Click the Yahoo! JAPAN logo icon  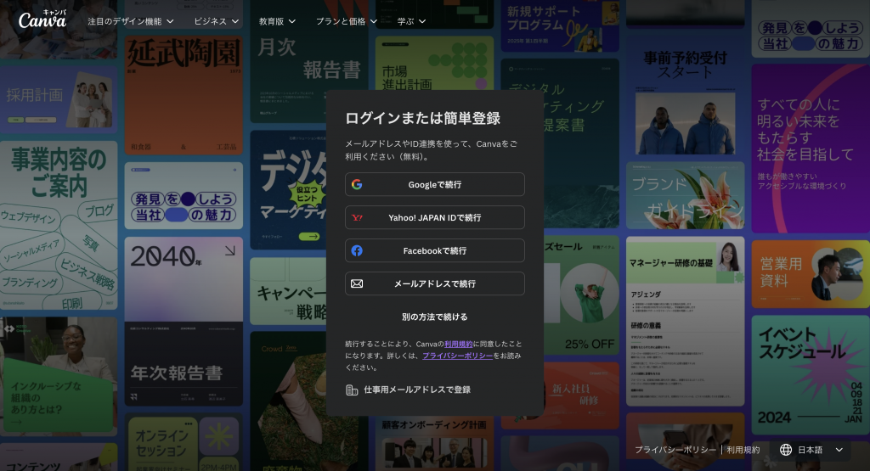coord(357,218)
